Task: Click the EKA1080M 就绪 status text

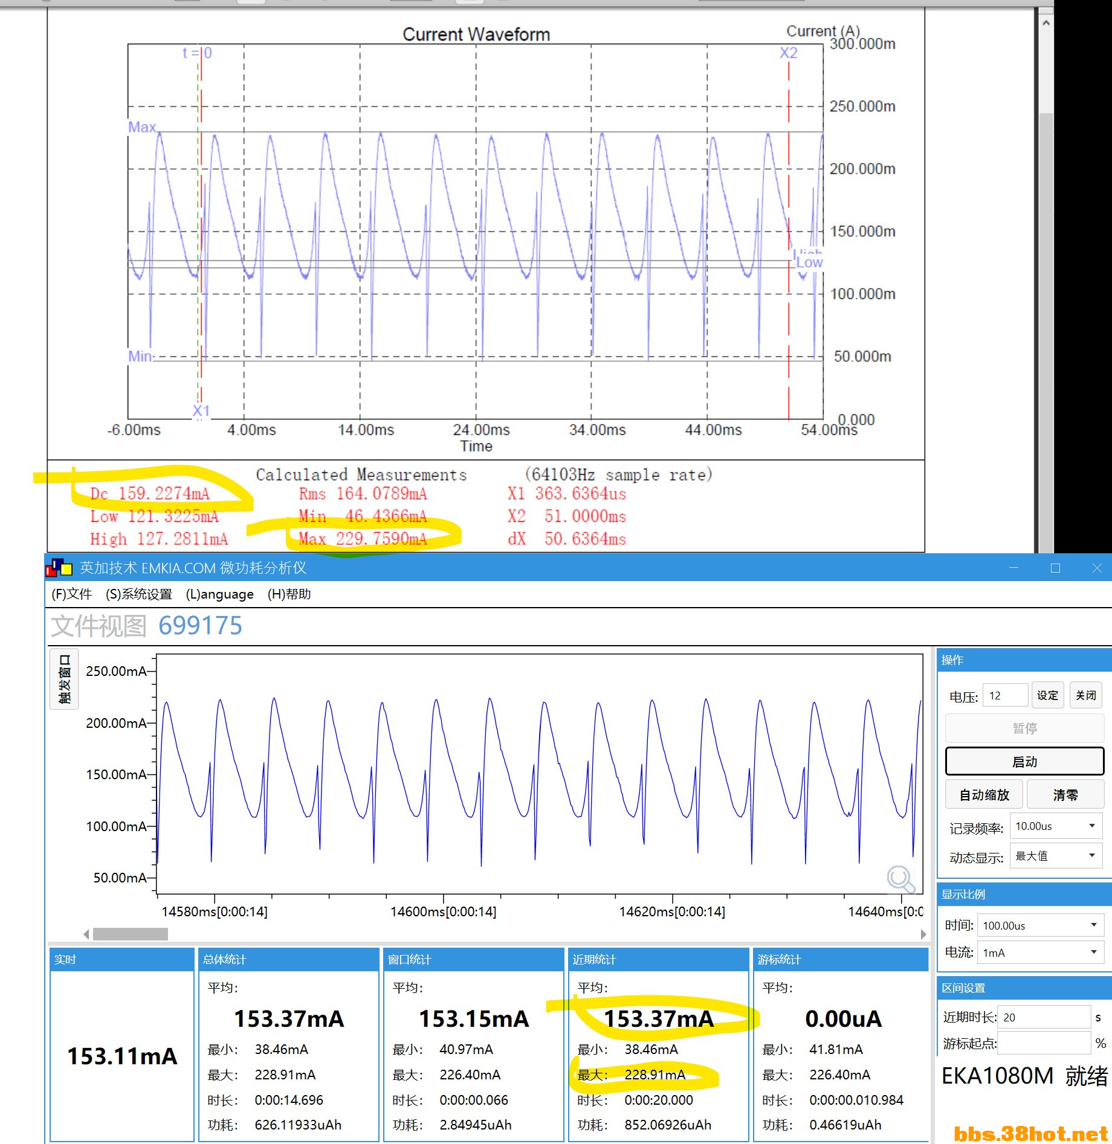Action: click(1024, 1076)
